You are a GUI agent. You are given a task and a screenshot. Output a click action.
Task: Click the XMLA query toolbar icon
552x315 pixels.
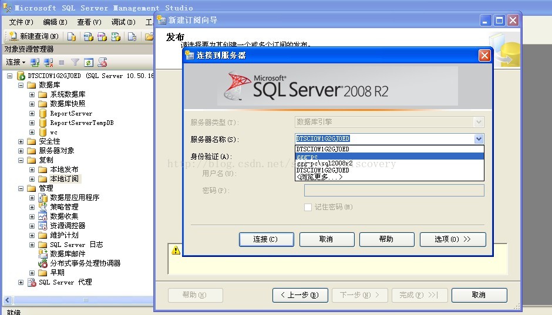[x=116, y=36]
